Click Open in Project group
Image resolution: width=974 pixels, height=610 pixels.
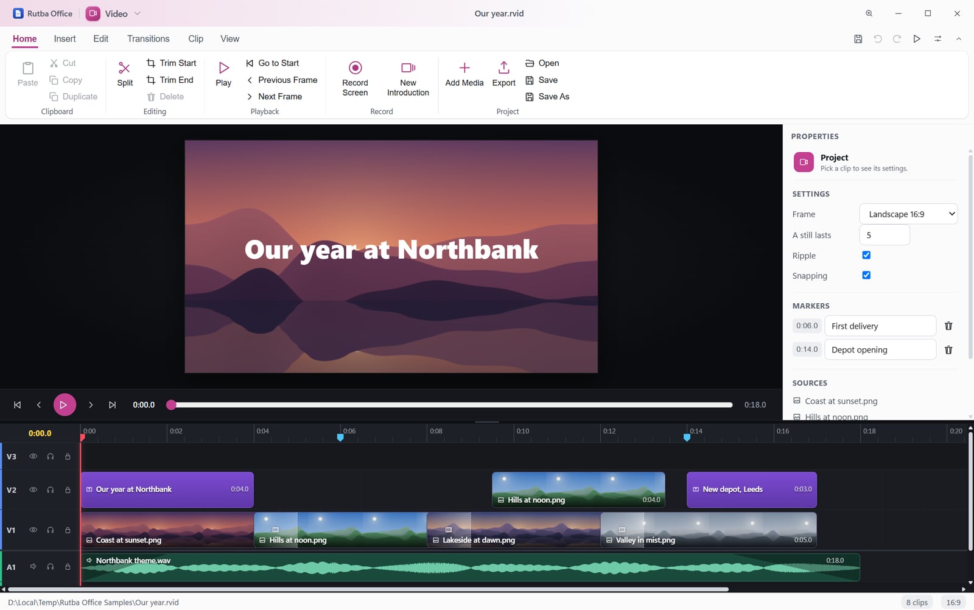[542, 63]
